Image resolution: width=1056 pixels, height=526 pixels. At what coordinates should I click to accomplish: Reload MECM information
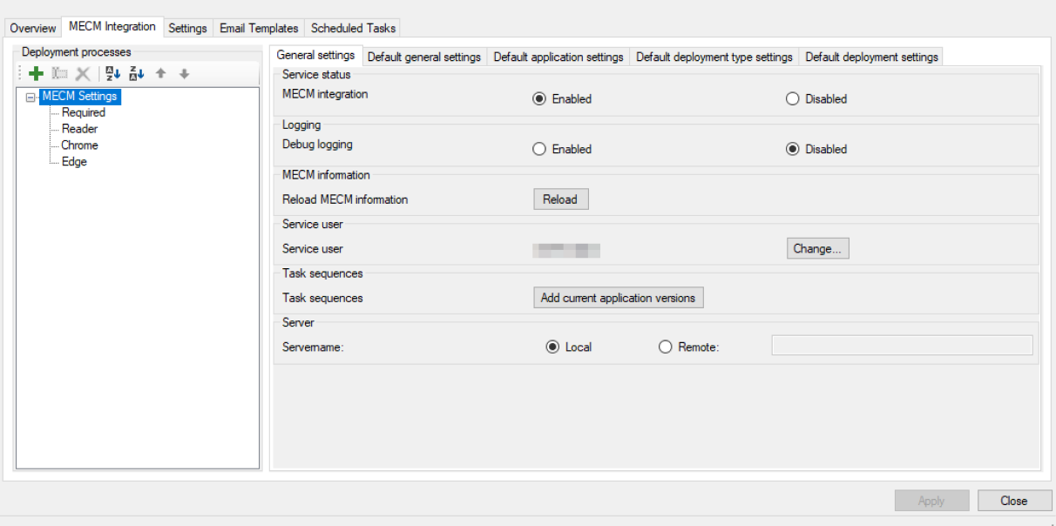pyautogui.click(x=560, y=199)
